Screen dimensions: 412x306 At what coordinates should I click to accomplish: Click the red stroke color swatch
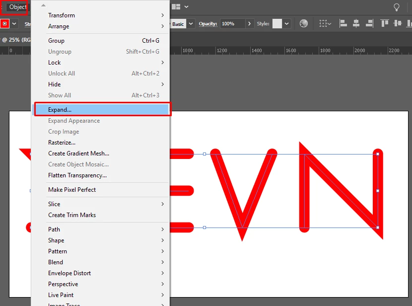(x=5, y=24)
